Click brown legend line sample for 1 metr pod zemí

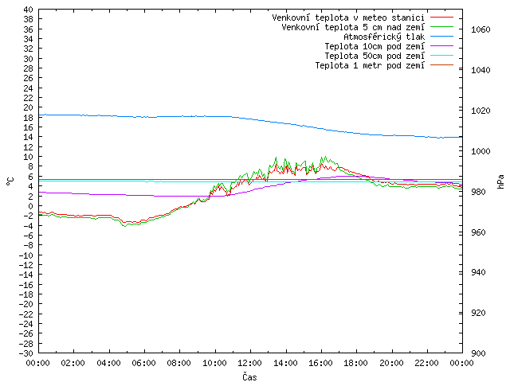[441, 65]
